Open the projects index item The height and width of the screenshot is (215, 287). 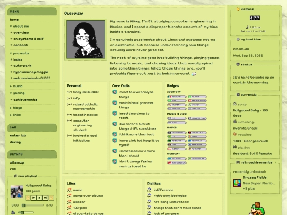18,59
